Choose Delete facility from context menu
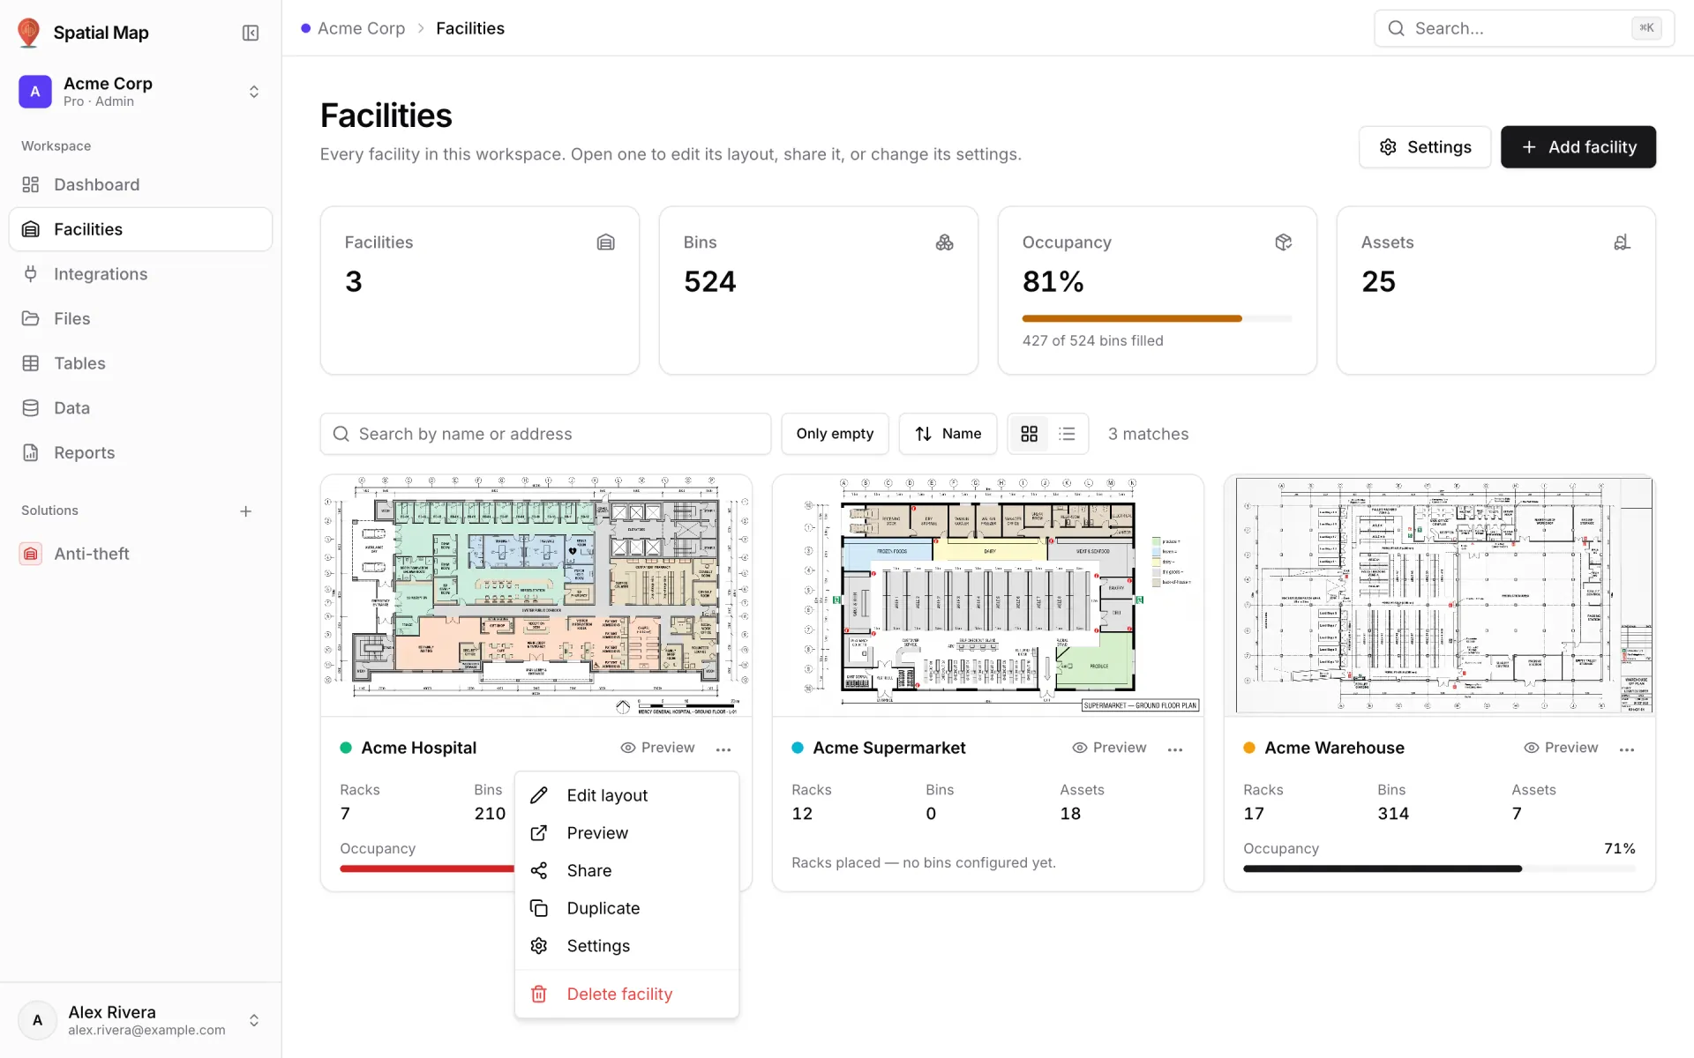Screen dimensions: 1694x1058 [626, 995]
